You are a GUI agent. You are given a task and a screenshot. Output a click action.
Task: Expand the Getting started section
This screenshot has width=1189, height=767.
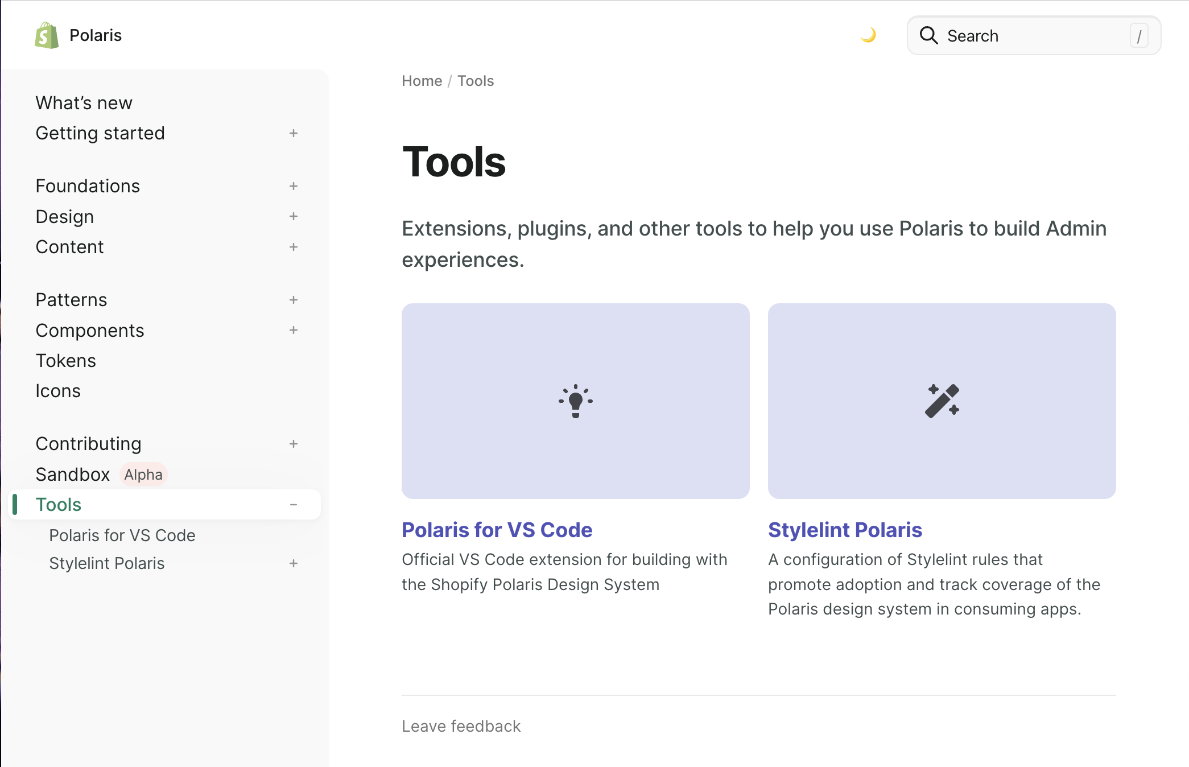tap(294, 133)
